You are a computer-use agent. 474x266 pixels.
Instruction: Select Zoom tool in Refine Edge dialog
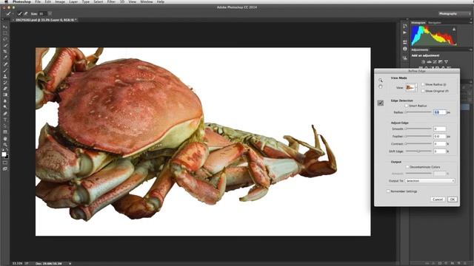click(381, 81)
